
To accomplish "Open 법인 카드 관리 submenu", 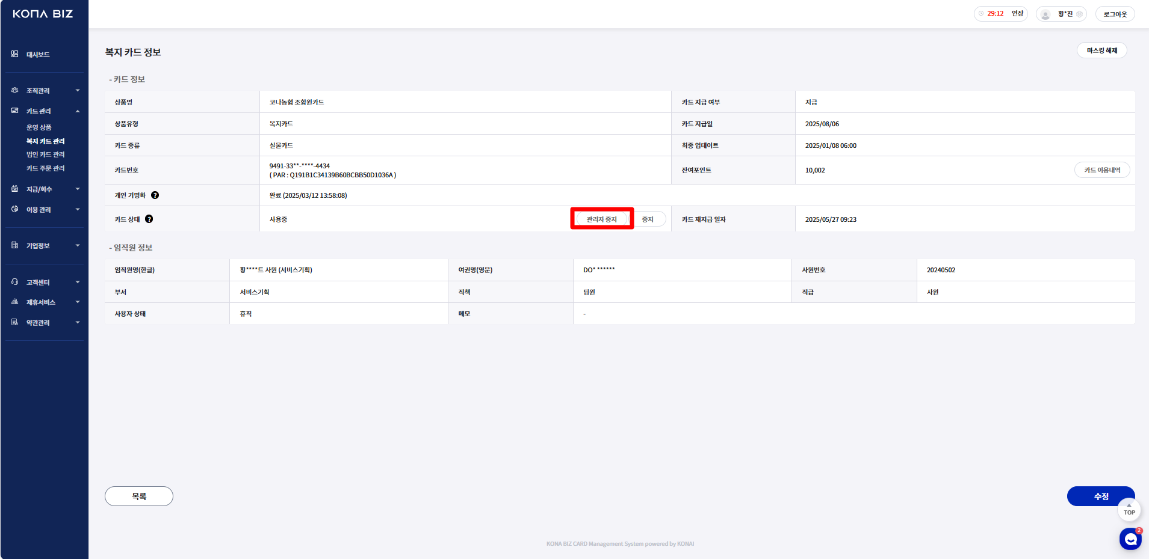I will coord(46,154).
